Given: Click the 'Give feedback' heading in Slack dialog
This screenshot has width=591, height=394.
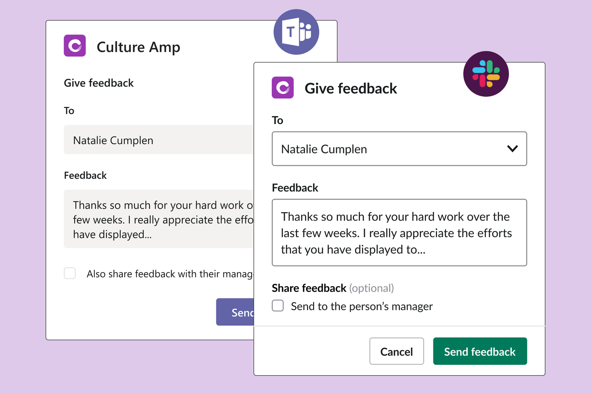Looking at the screenshot, I should 351,89.
